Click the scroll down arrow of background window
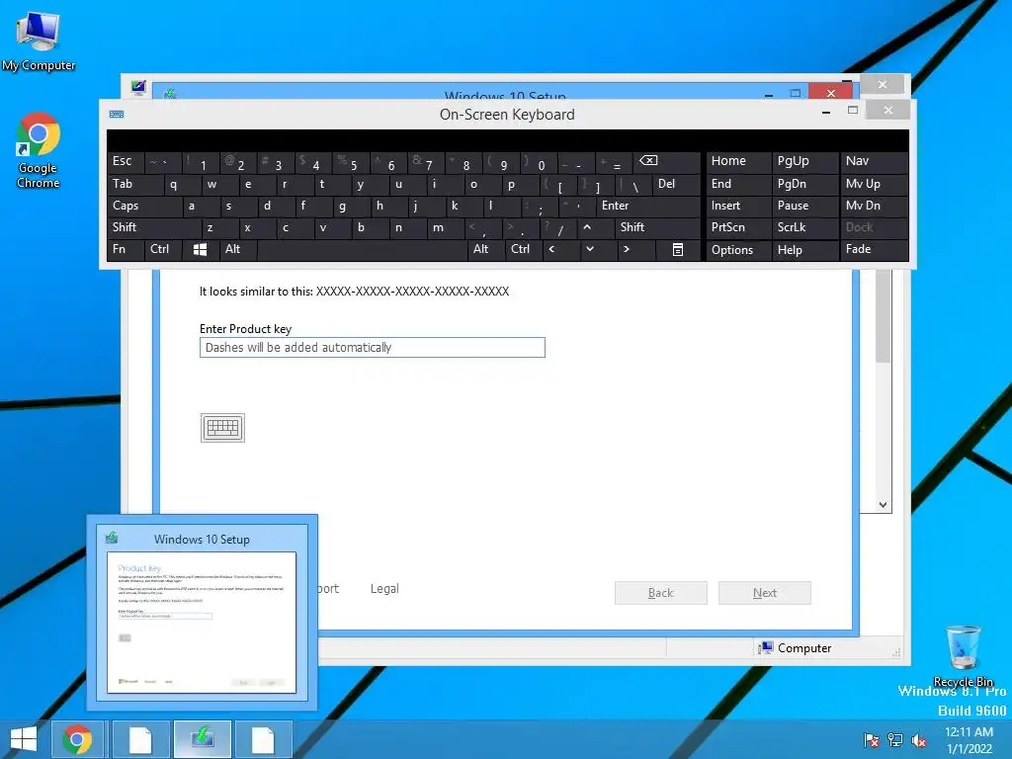The height and width of the screenshot is (759, 1012). pyautogui.click(x=883, y=505)
